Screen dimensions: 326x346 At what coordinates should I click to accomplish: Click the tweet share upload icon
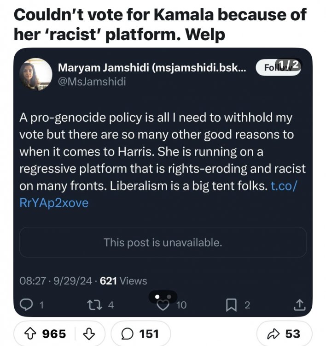pyautogui.click(x=299, y=304)
